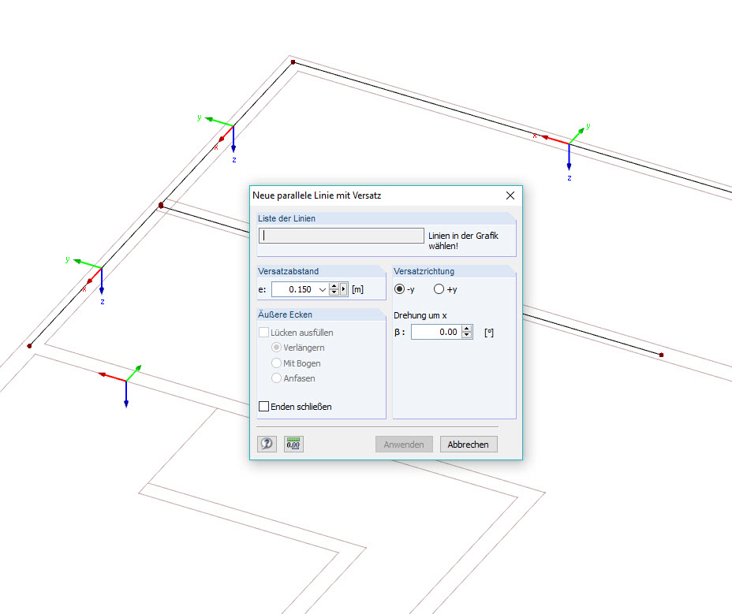Increase the e offset value using the up stepper
Image resolution: width=732 pixels, height=614 pixels.
334,286
